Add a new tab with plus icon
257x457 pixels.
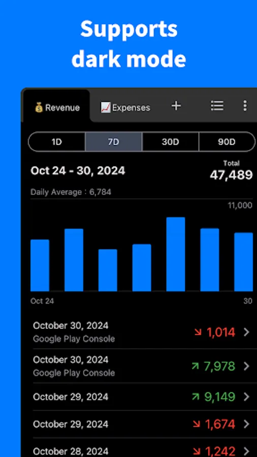176,106
